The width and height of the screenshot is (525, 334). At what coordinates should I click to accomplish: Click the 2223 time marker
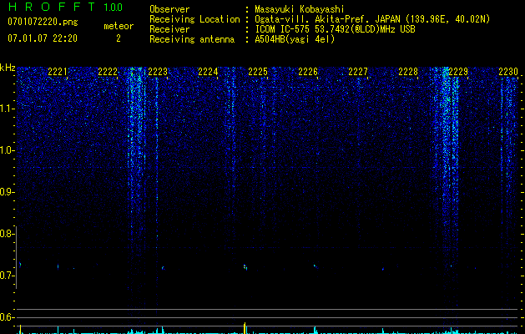(158, 71)
